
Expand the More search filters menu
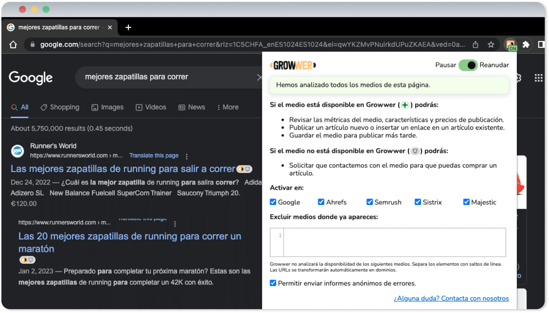coord(228,107)
